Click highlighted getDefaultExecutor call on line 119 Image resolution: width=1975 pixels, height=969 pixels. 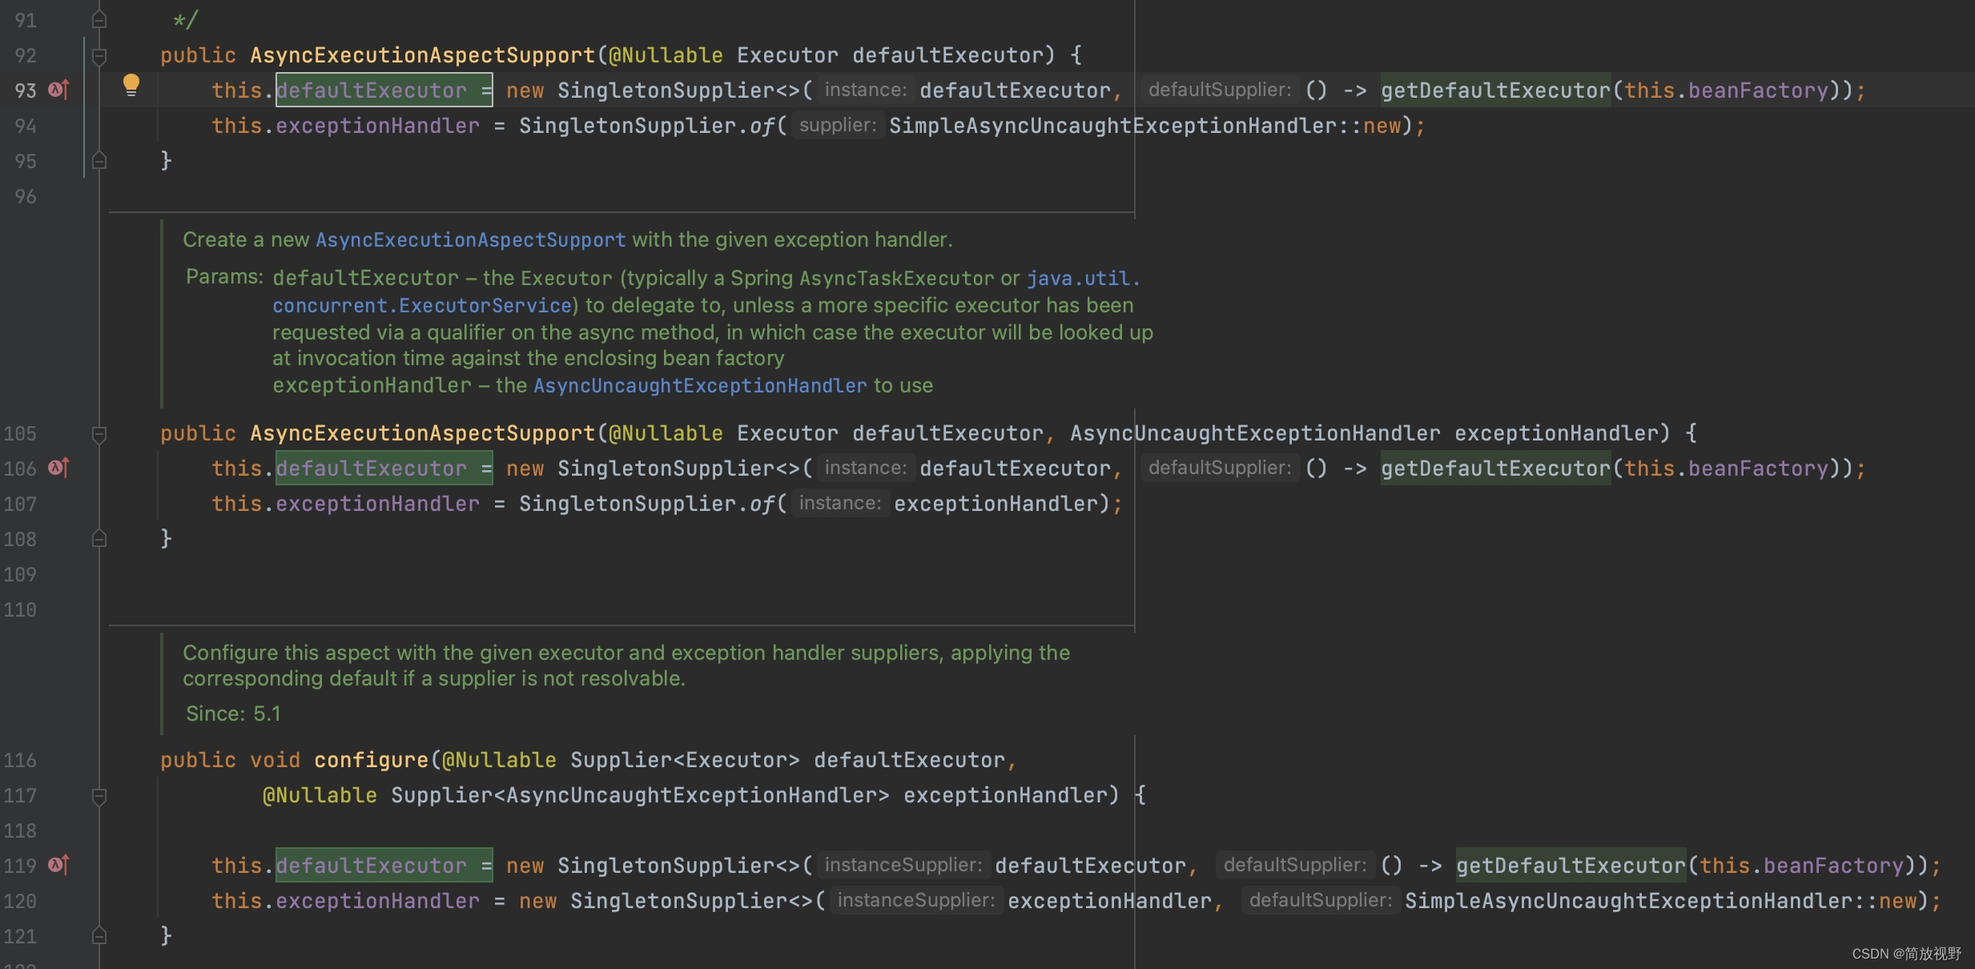[x=1570, y=866]
